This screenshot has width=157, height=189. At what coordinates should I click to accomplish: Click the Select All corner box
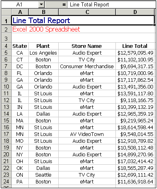pos(6,12)
